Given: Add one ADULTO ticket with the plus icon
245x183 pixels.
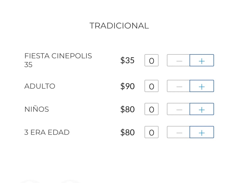Looking at the screenshot, I should click(x=202, y=86).
